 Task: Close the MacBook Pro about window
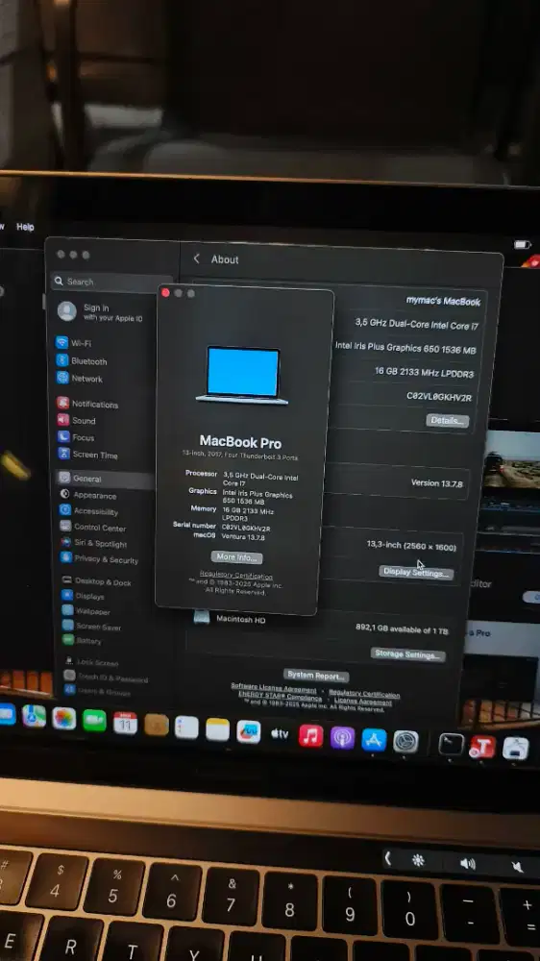165,293
